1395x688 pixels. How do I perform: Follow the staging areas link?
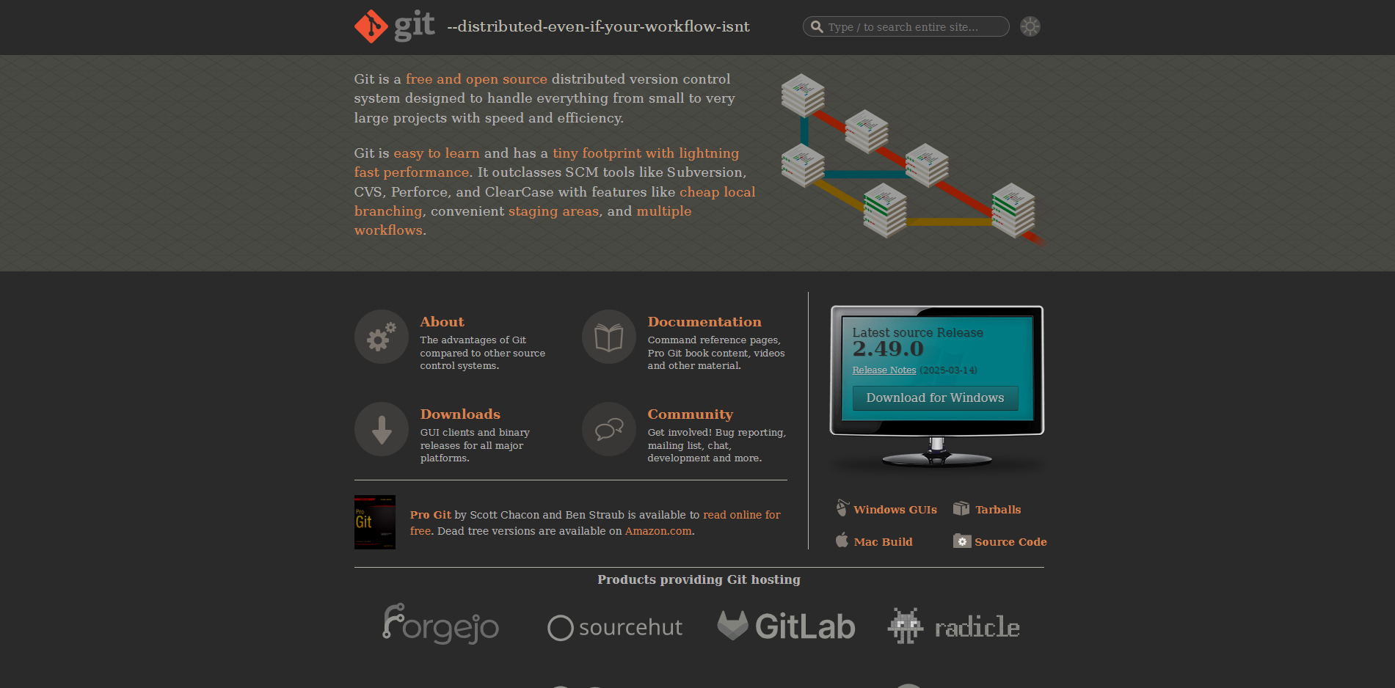coord(554,211)
